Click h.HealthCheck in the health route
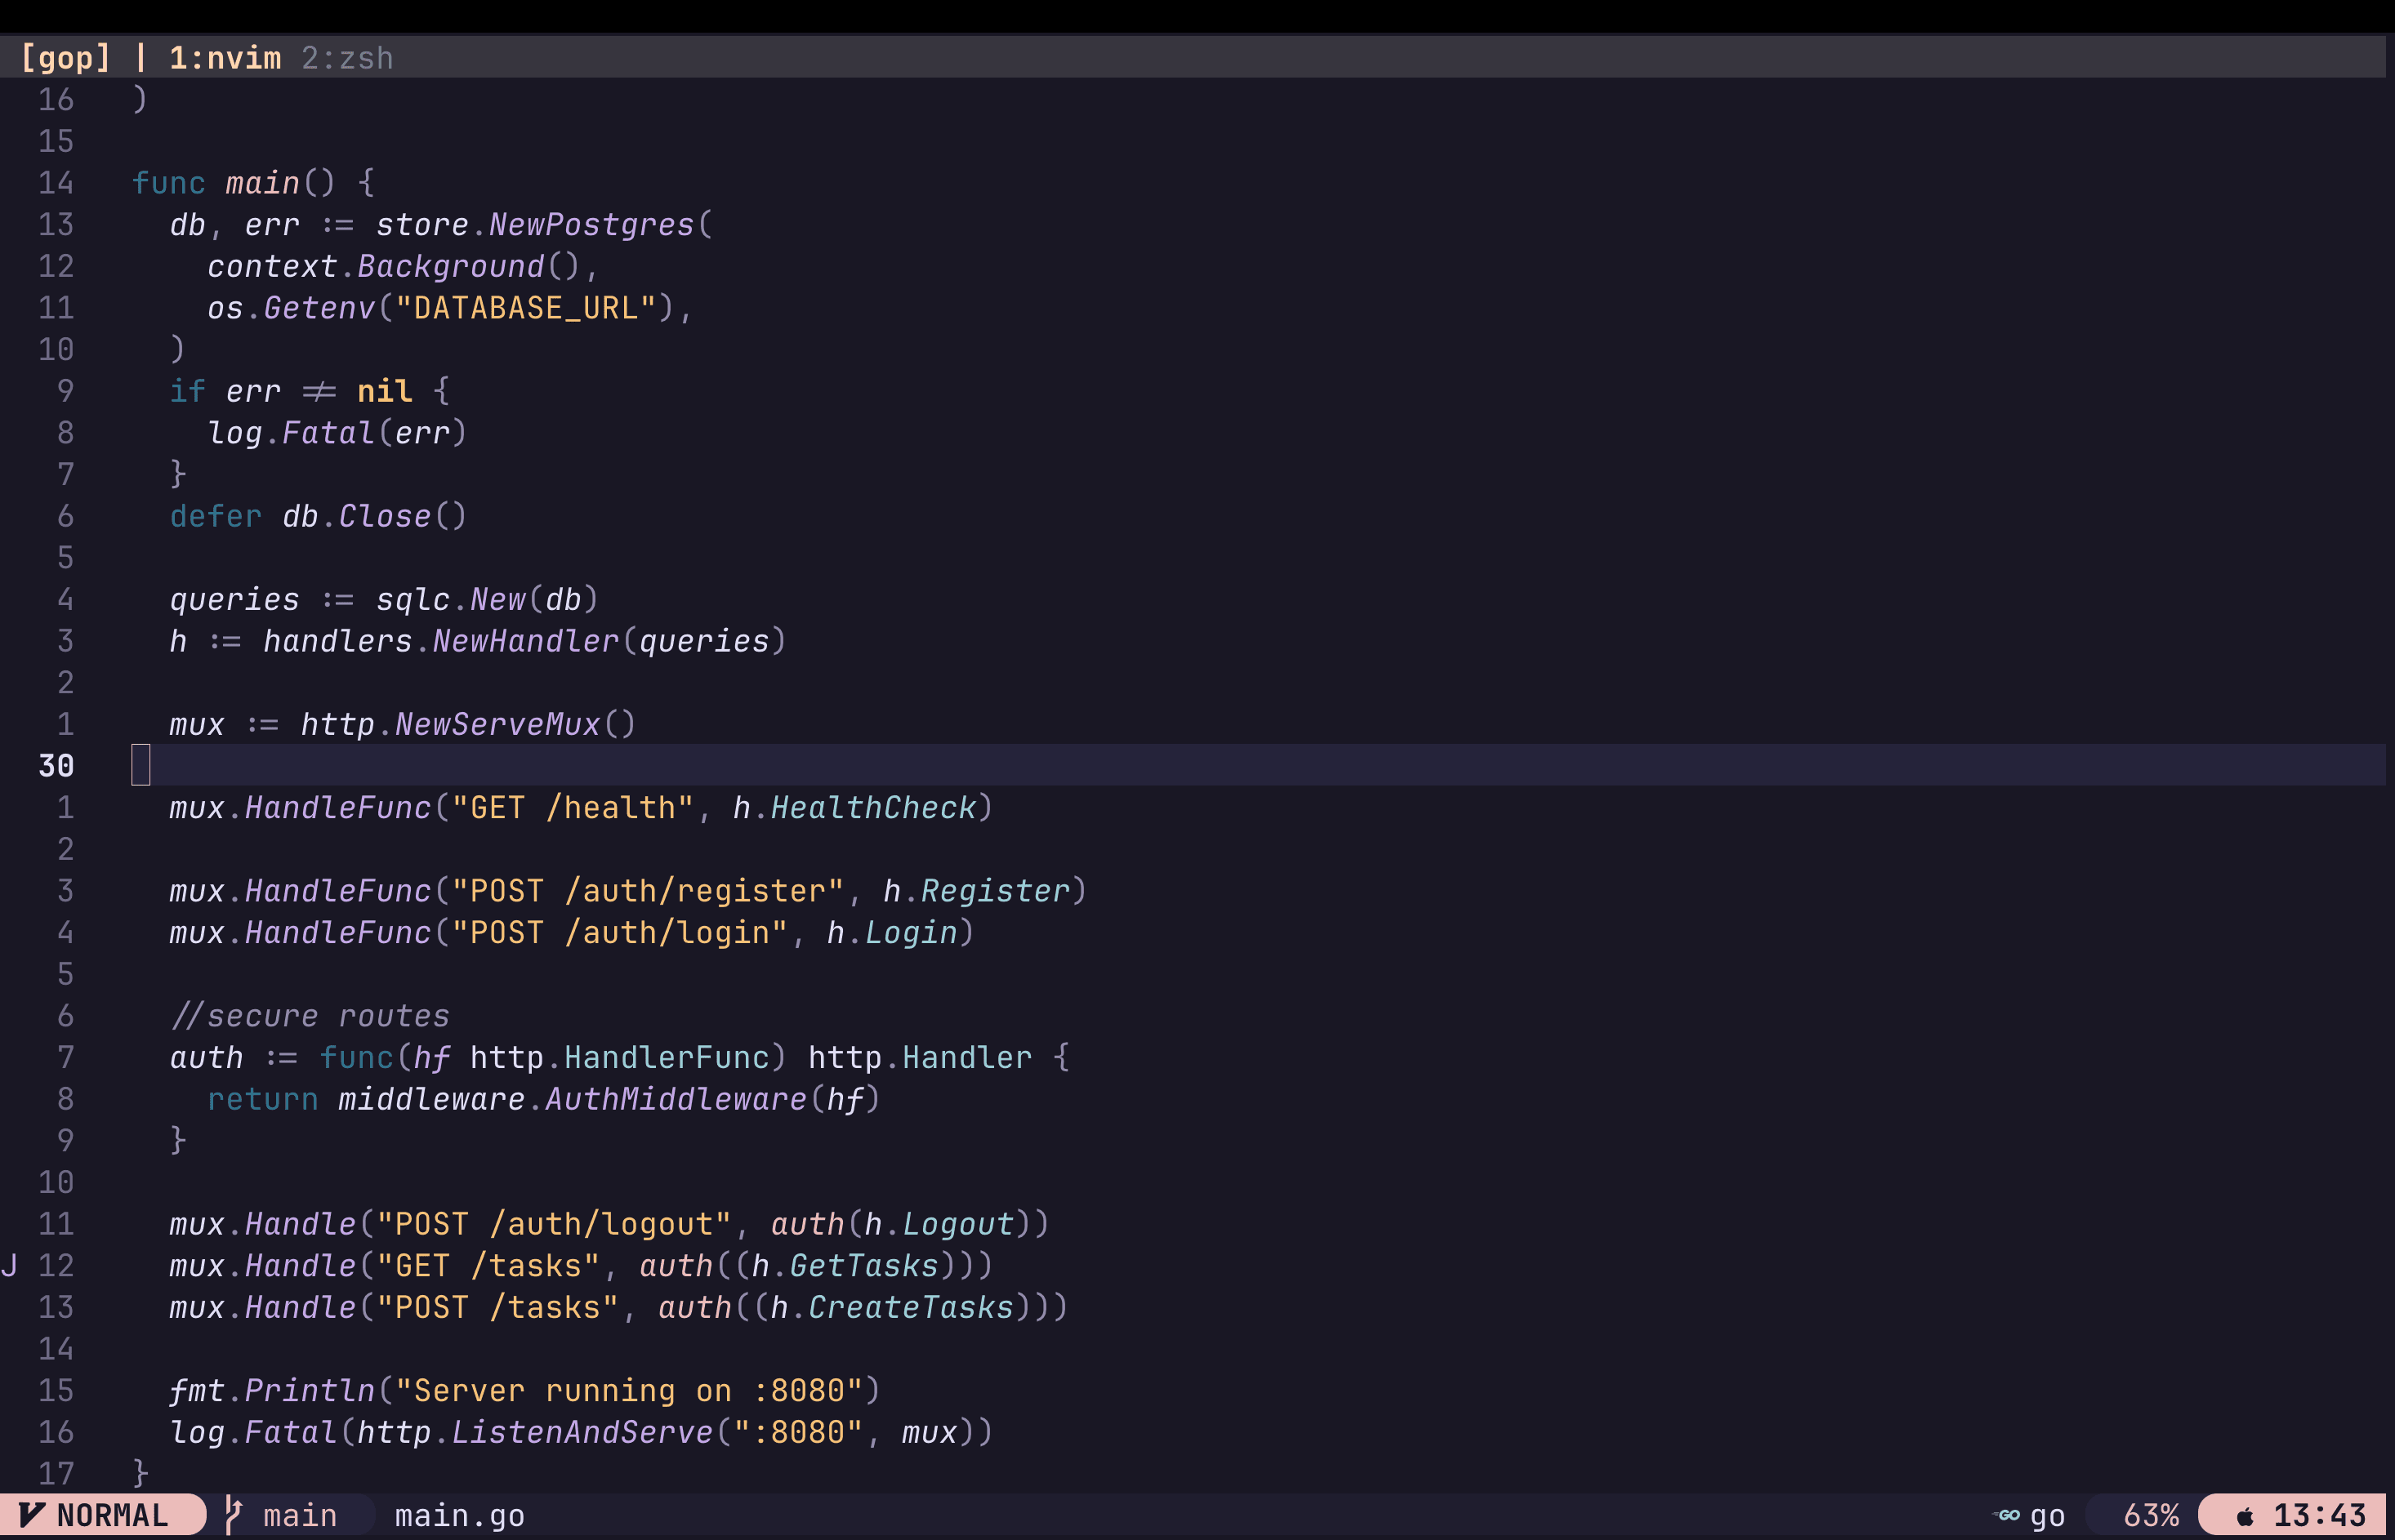The width and height of the screenshot is (2395, 1540). (x=854, y=807)
